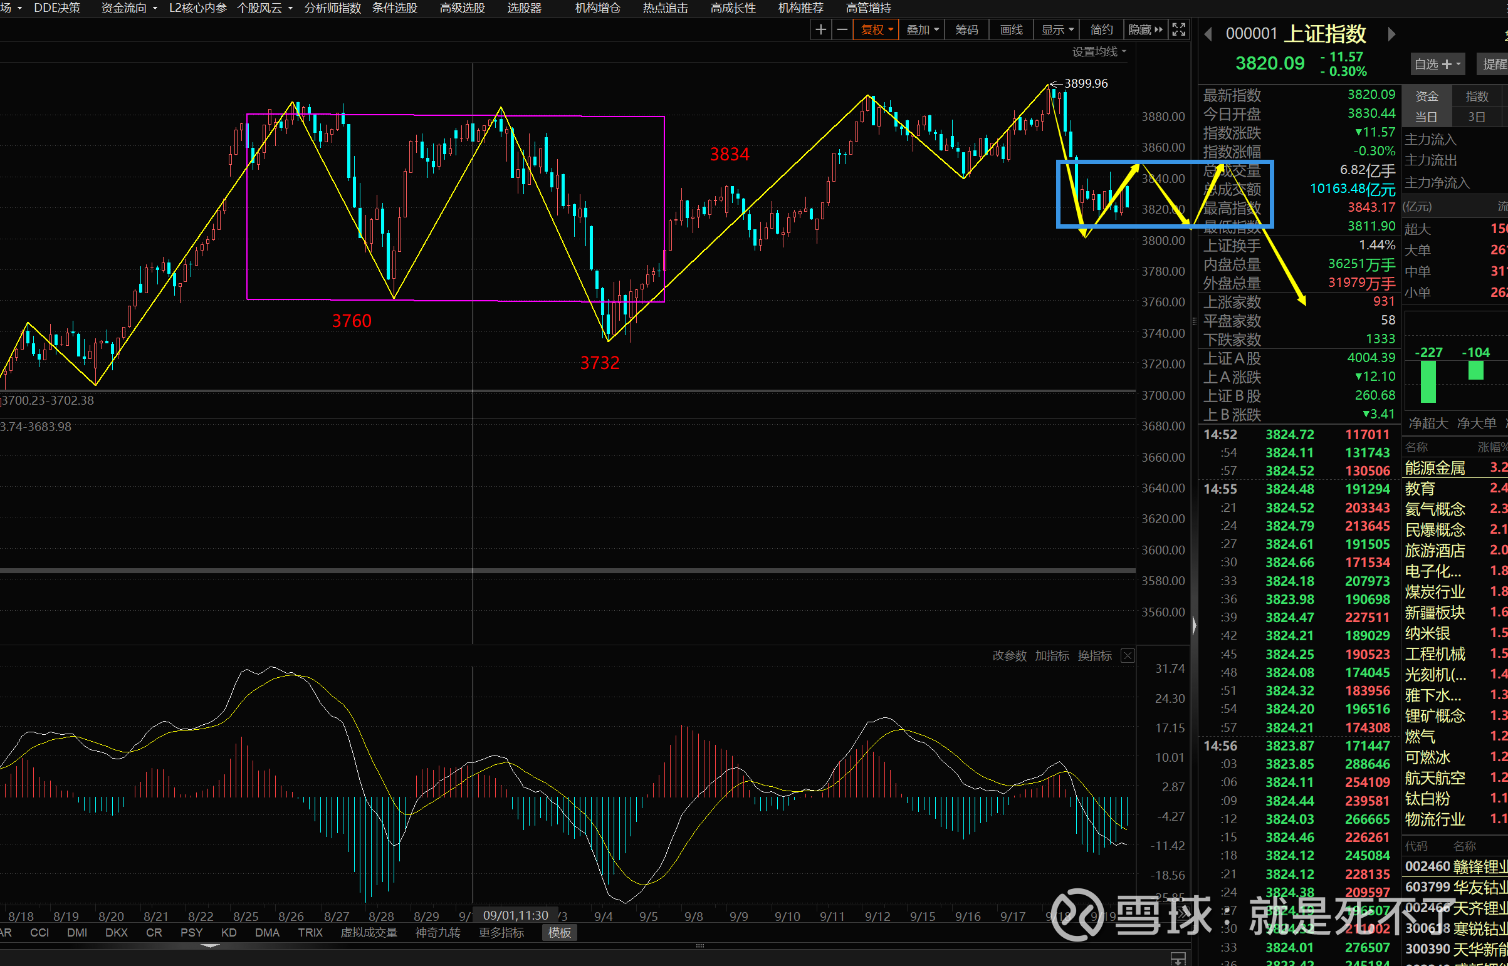Toggle 简约 simple display mode
The height and width of the screenshot is (966, 1508).
click(1101, 29)
